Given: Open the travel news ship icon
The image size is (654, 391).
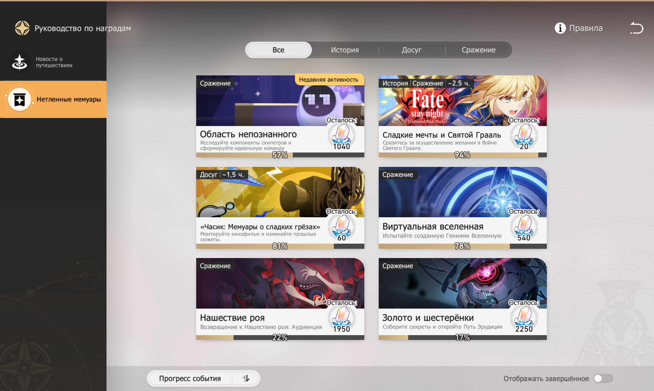Looking at the screenshot, I should pyautogui.click(x=20, y=62).
